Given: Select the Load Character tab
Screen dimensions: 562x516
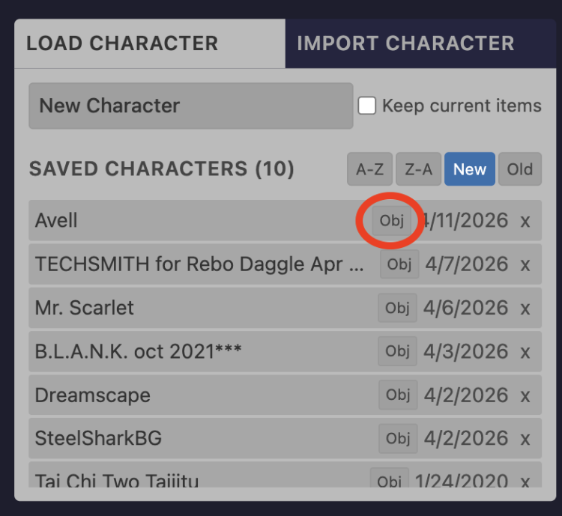Looking at the screenshot, I should [122, 43].
